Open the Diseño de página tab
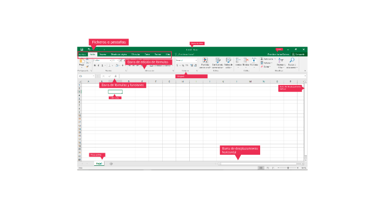The width and height of the screenshot is (385, 217). click(119, 55)
